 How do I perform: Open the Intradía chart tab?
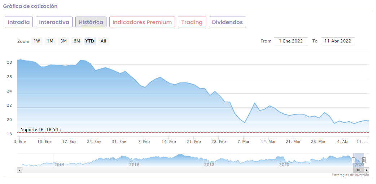pos(19,22)
